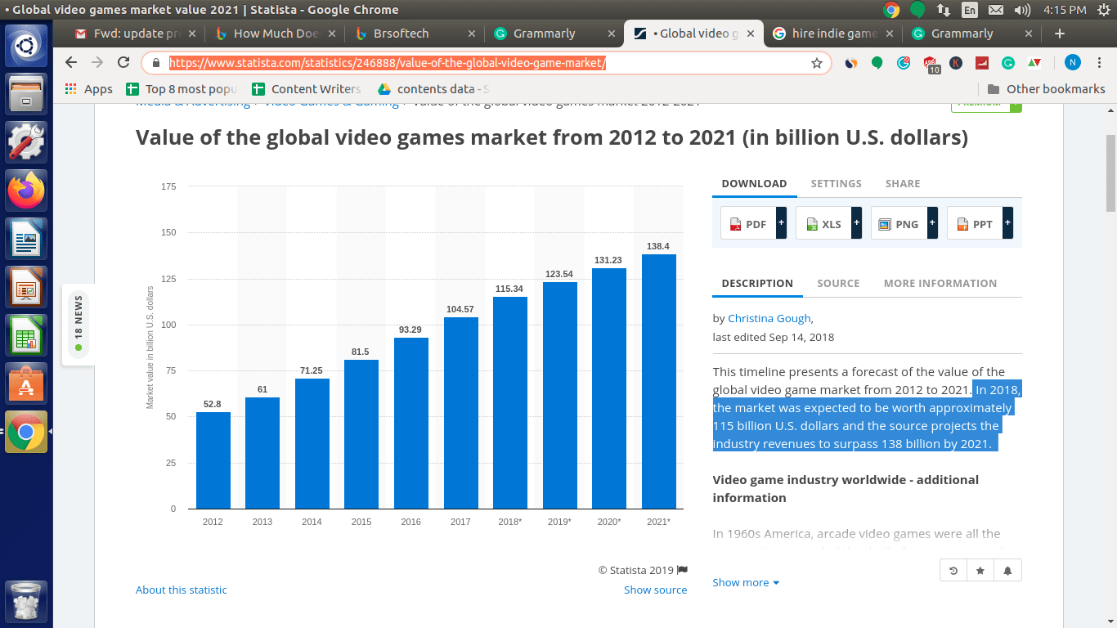Click the browser back arrow

coord(71,63)
